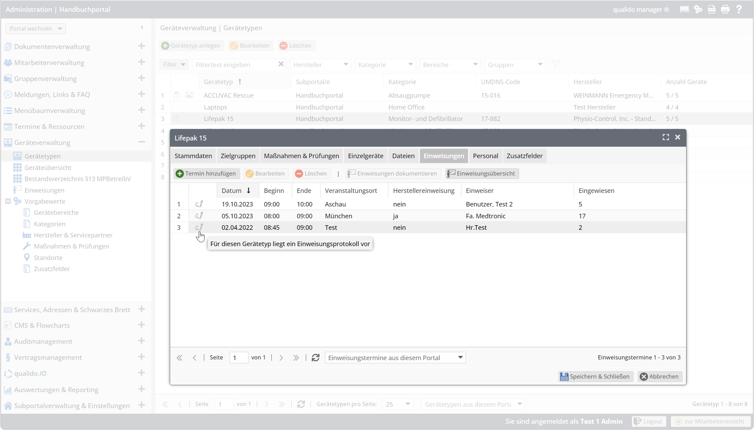The image size is (754, 430).
Task: Go to first page in dialog pager
Action: tap(180, 358)
